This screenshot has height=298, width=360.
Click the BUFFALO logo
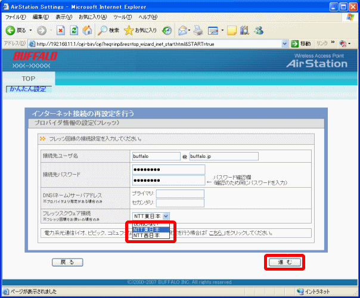(x=35, y=56)
